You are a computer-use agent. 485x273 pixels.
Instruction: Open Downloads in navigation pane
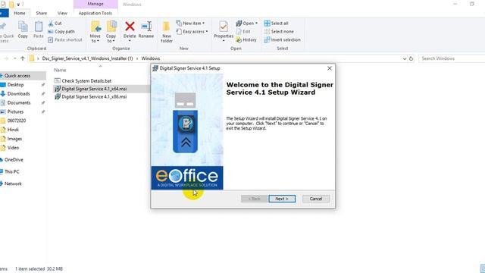(x=18, y=93)
